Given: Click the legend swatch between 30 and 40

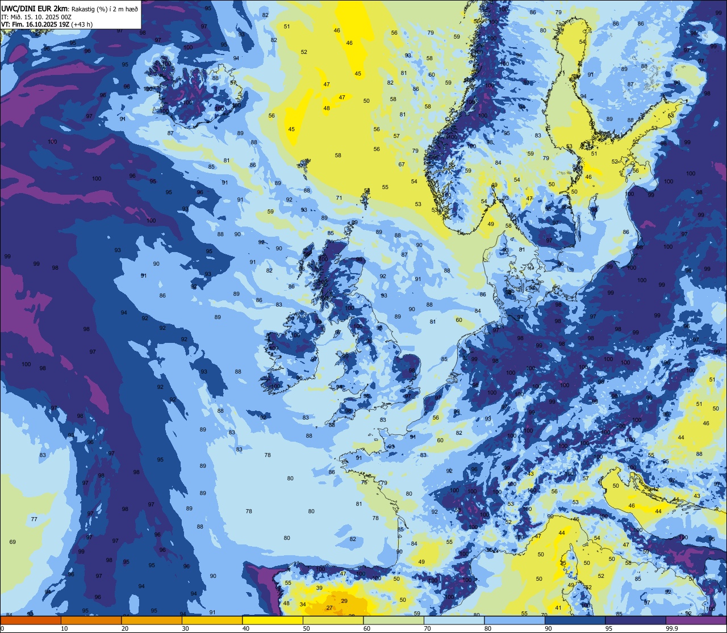Looking at the screenshot, I should pos(212,620).
